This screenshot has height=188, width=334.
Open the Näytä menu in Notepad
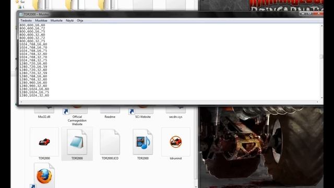[69, 20]
